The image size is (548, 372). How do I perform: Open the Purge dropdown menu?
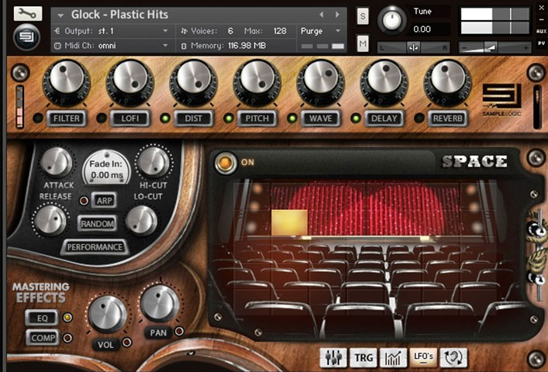[320, 31]
